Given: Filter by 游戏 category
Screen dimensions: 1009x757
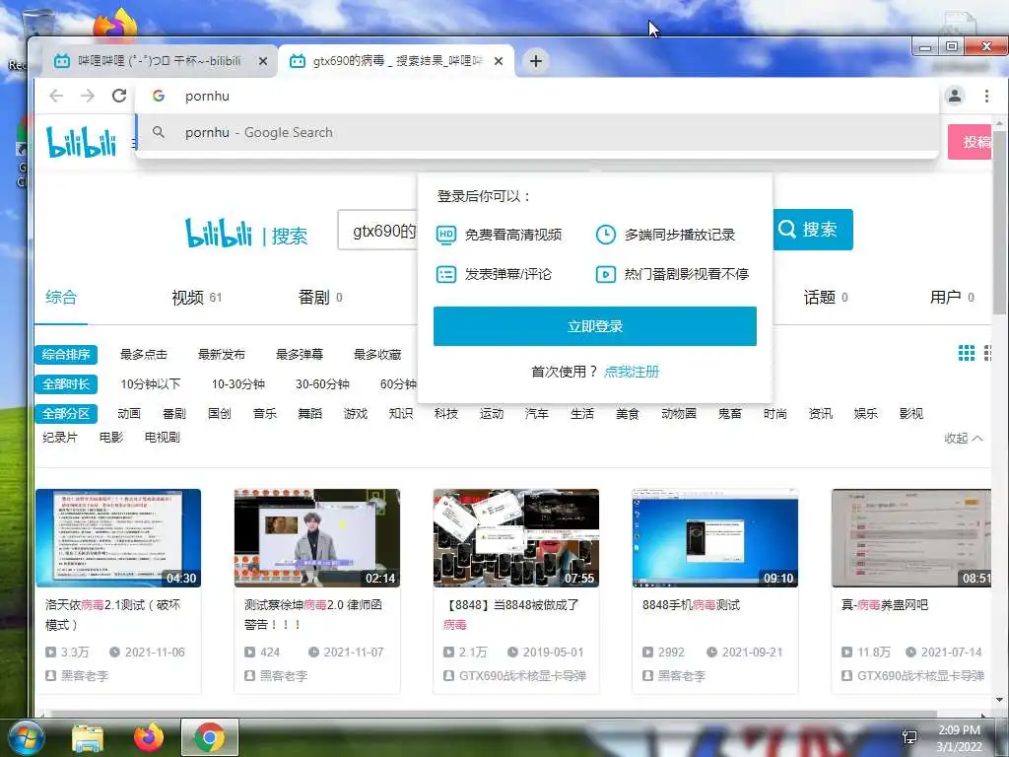Looking at the screenshot, I should pyautogui.click(x=355, y=414).
